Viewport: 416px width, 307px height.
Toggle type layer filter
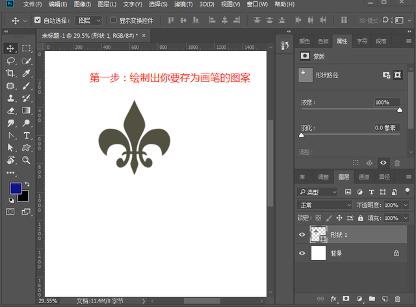[371, 192]
